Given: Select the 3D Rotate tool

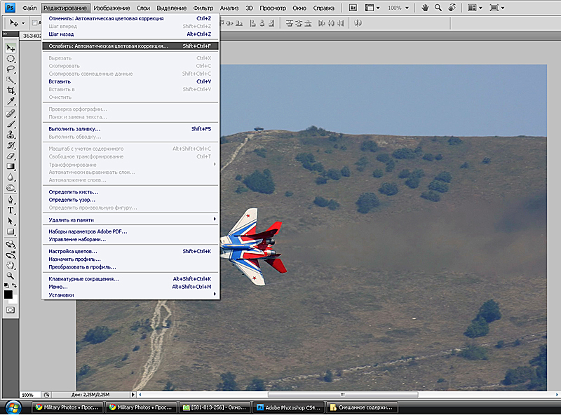Looking at the screenshot, I should (11, 244).
